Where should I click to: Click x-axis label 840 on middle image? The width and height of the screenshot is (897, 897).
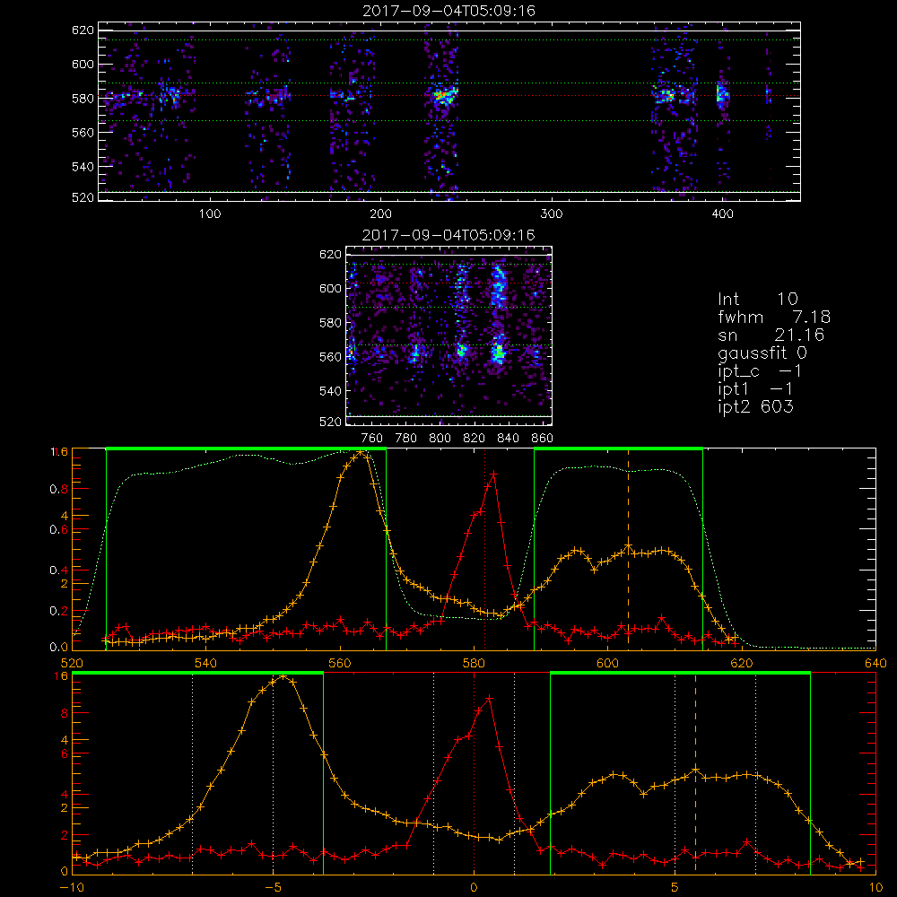509,439
